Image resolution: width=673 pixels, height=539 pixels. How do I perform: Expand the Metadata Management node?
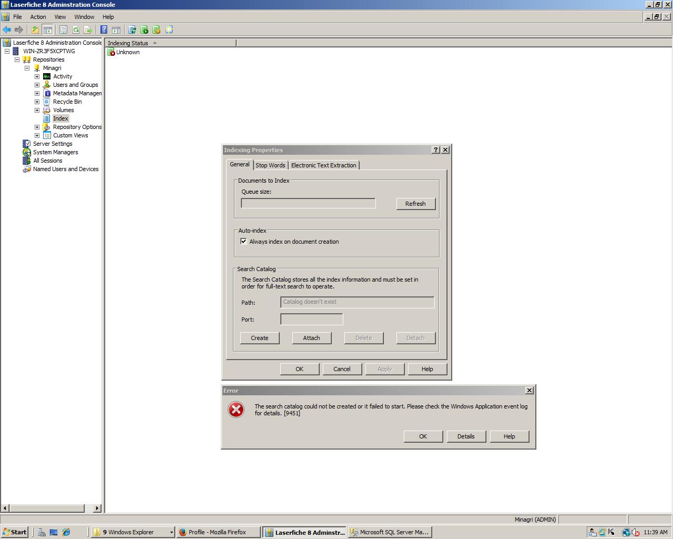click(37, 93)
